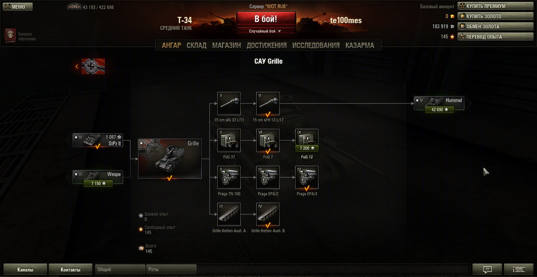Click the Grille vehicle thumbnail
537x277 pixels.
tap(170, 159)
